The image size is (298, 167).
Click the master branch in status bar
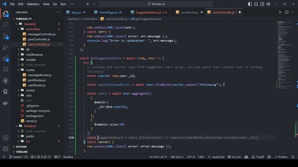(16, 157)
